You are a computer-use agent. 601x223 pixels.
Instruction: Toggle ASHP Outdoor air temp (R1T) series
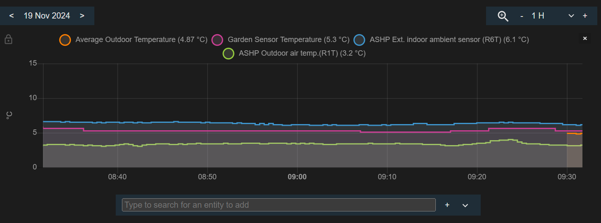tap(229, 53)
